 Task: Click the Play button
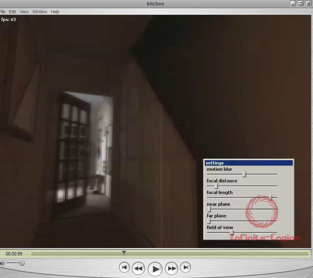pyautogui.click(x=155, y=268)
